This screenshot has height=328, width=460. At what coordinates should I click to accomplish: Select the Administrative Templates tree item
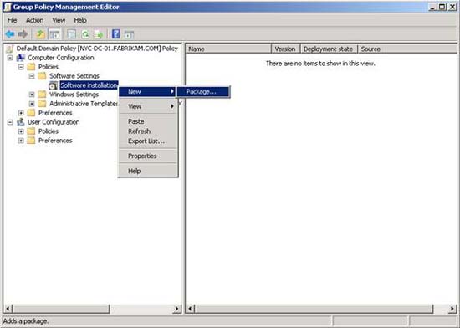tap(84, 104)
